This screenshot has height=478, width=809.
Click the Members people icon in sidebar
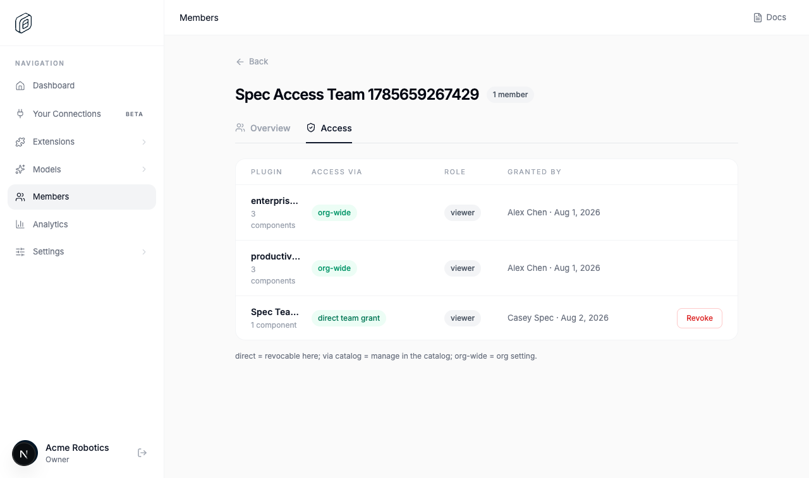click(20, 197)
